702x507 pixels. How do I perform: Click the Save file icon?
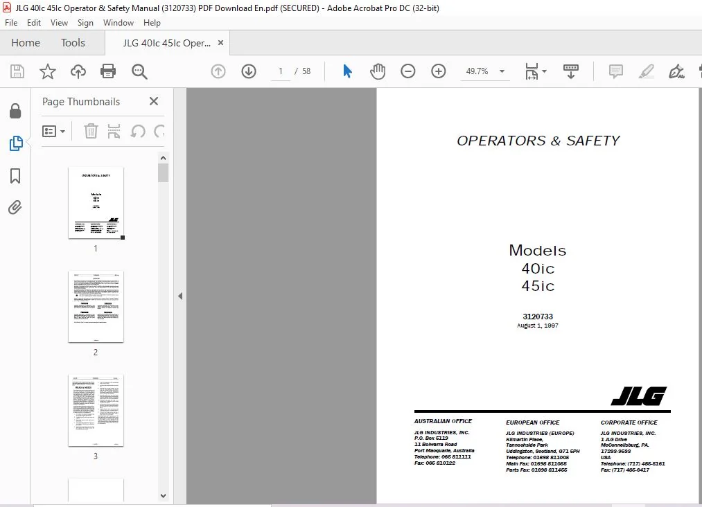[x=17, y=71]
